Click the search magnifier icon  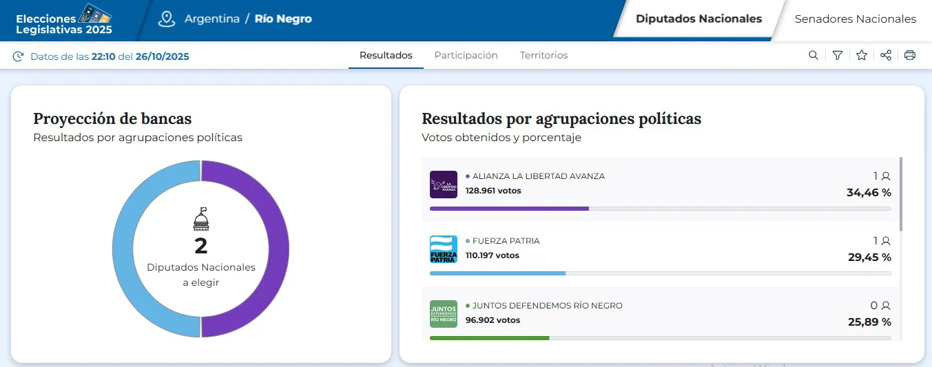point(814,56)
